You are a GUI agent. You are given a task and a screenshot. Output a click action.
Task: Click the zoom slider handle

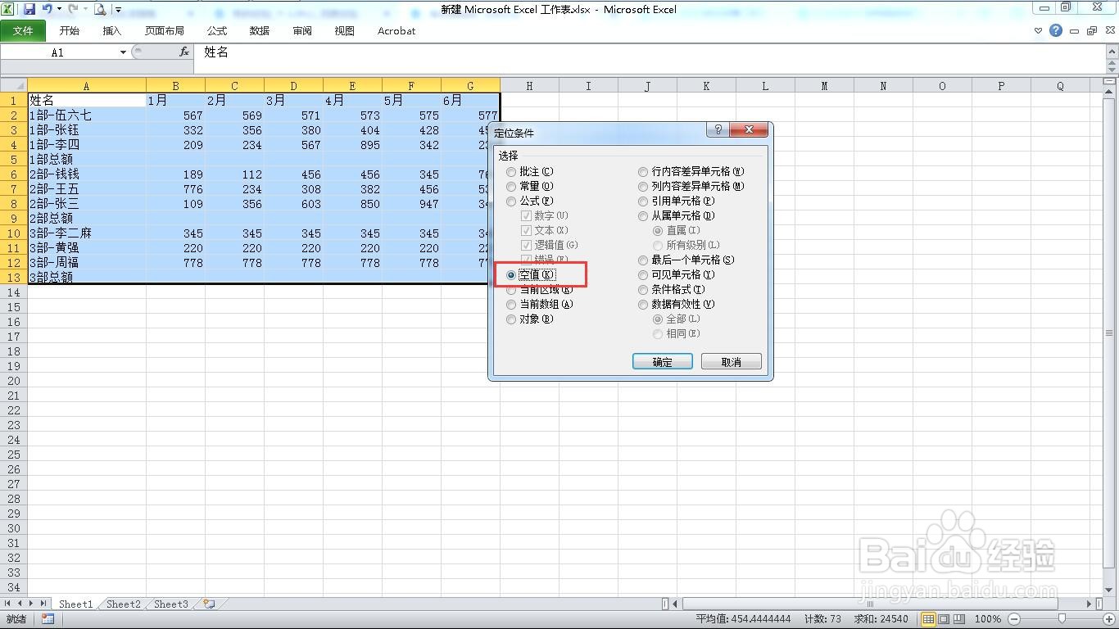coord(1062,619)
